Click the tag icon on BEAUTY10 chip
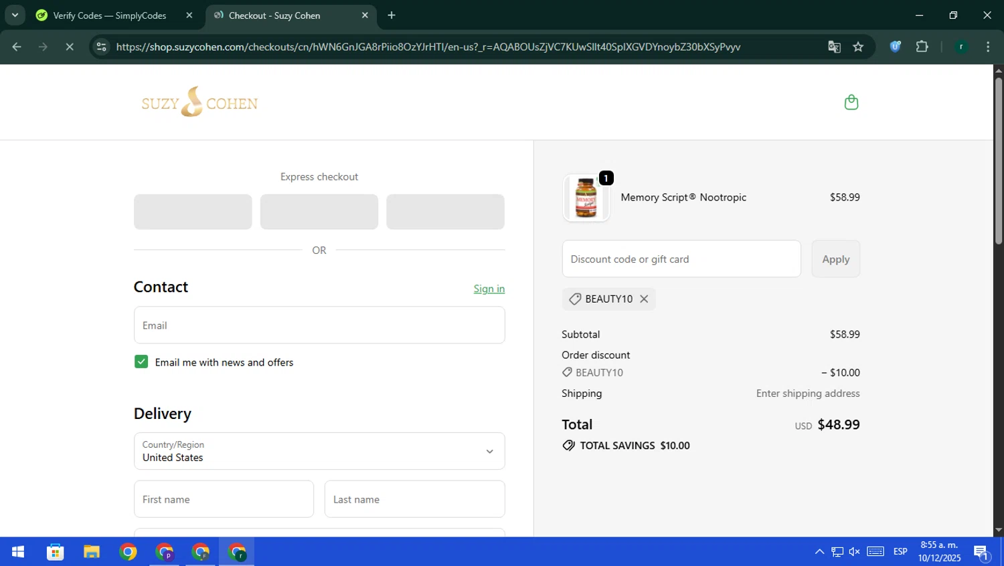 (x=575, y=299)
